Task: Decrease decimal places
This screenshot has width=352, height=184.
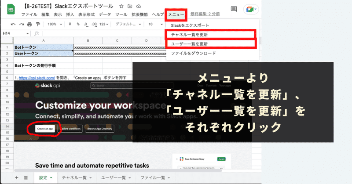Action: click(86, 24)
